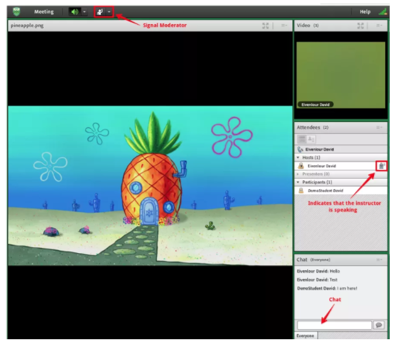Click the host avatar icon for Eivenlour David

301,166
